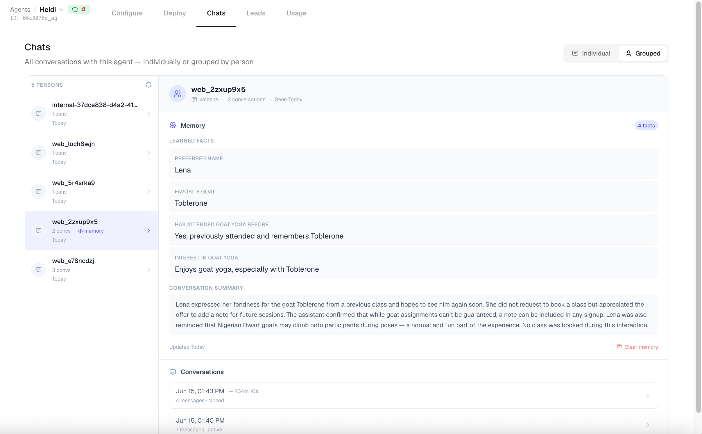Click the Grouped view person icon
Viewport: 702px width, 434px height.
pos(628,54)
